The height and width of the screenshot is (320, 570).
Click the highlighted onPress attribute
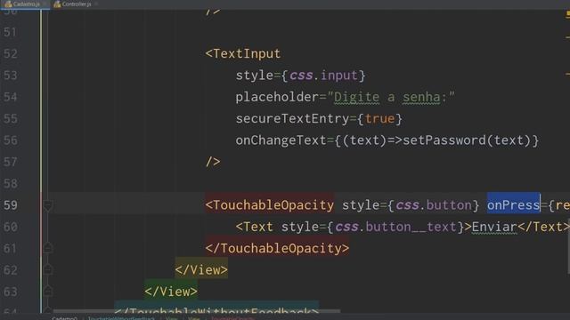point(513,205)
